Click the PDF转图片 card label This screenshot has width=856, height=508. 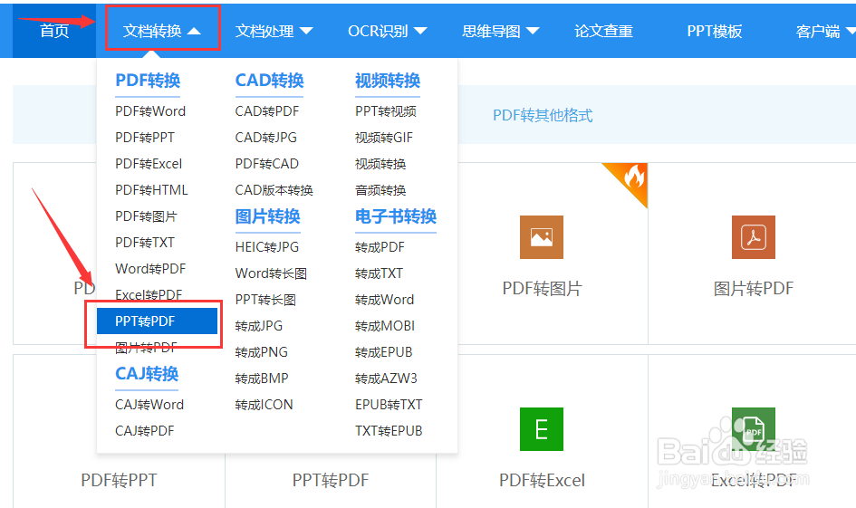542,288
